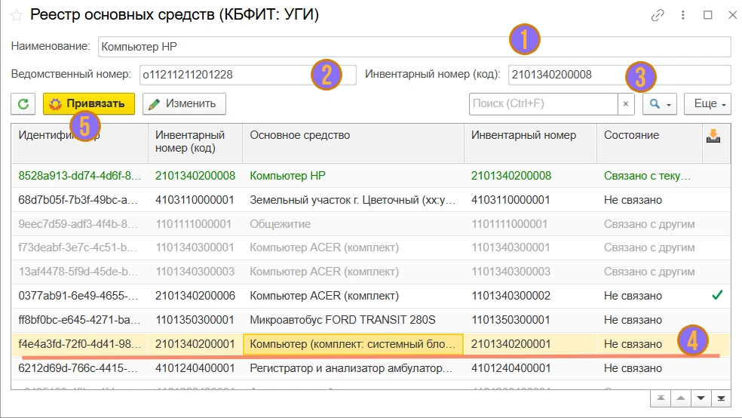
Task: Click the Ведомственный номер field
Action: click(x=247, y=75)
